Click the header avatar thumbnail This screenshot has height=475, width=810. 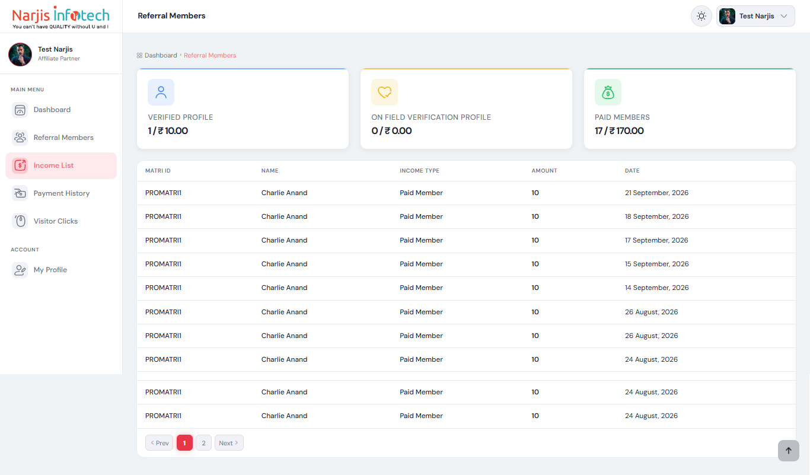727,16
